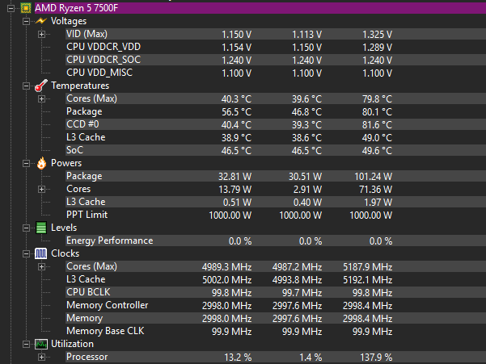Expand the VID (Max) row
The image size is (486, 364).
tap(41, 34)
